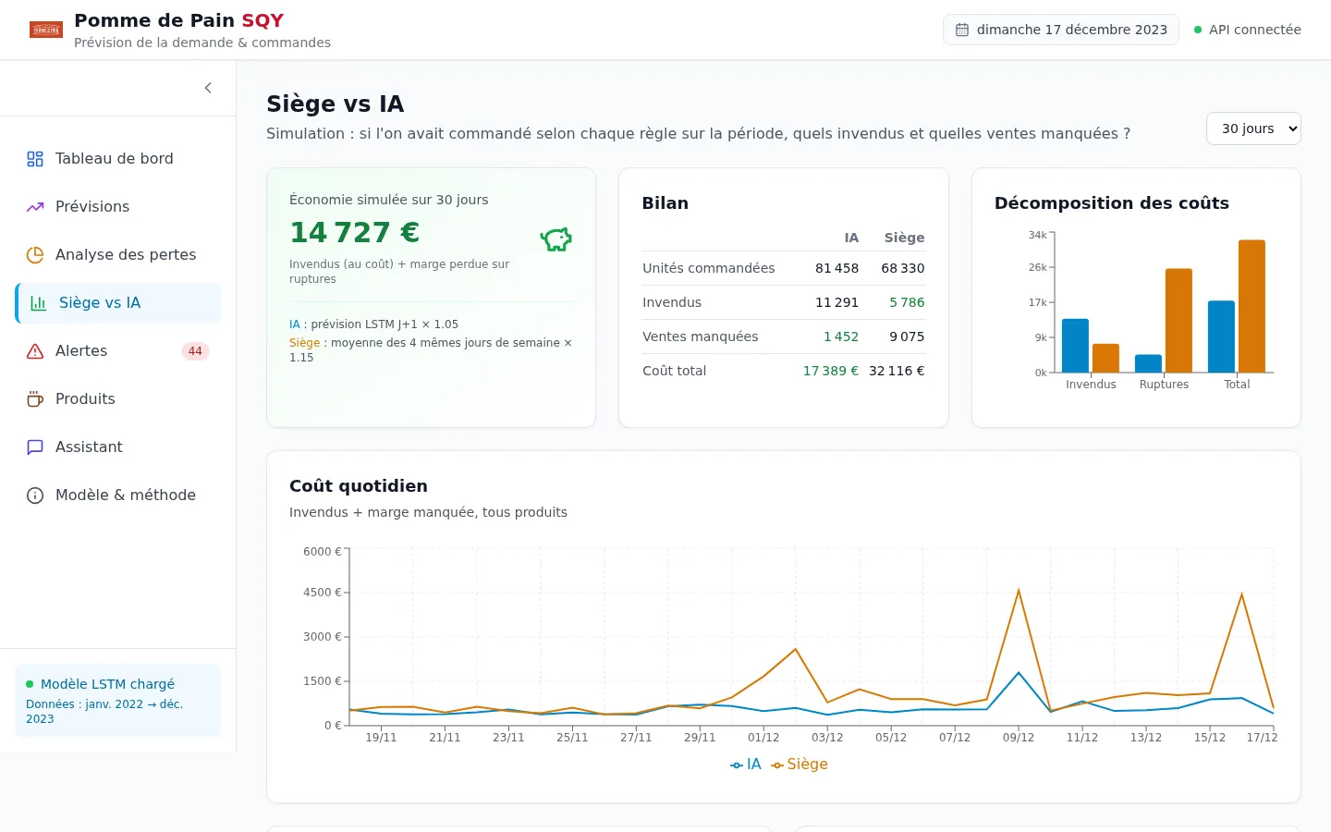
Task: Click the Unités commandées row label
Action: click(x=709, y=268)
